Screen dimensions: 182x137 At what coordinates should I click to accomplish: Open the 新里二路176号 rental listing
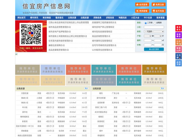(101, 107)
